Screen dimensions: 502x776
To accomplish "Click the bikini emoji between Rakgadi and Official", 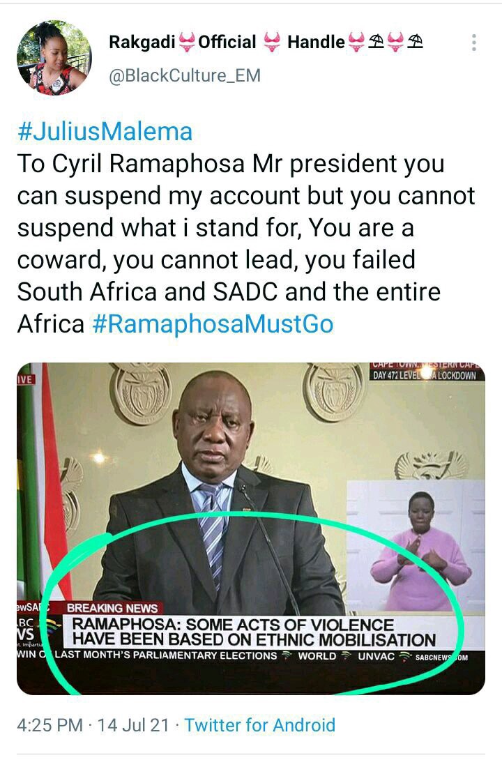I will tap(186, 42).
